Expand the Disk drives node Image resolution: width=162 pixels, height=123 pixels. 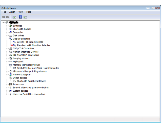[x=7, y=35]
